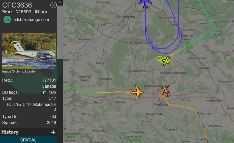Viewport: 234px width, 143px height.
Task: Click the Hex code C2B3D7
Action: pos(23,12)
